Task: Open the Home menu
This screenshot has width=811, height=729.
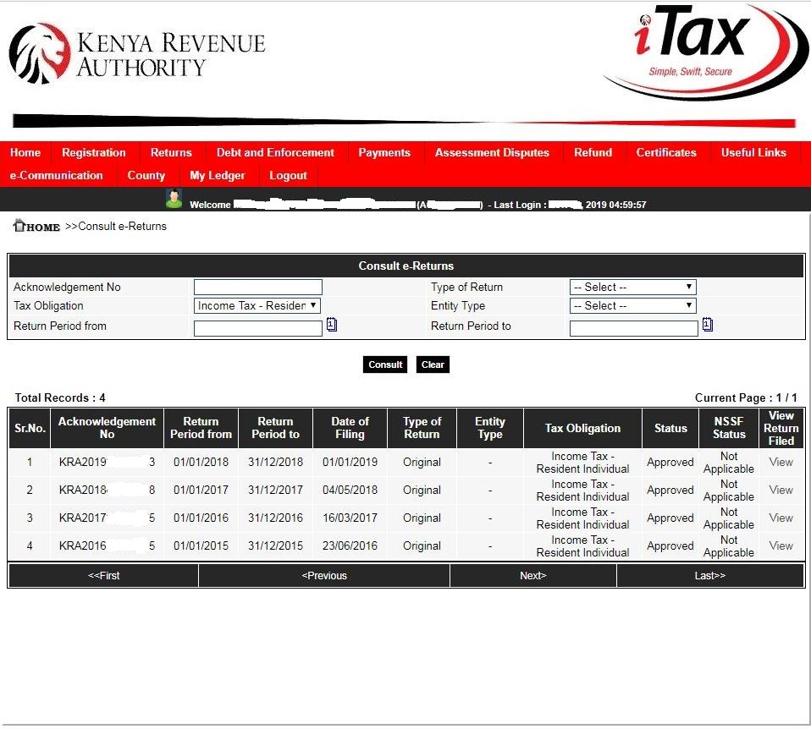Action: tap(25, 153)
